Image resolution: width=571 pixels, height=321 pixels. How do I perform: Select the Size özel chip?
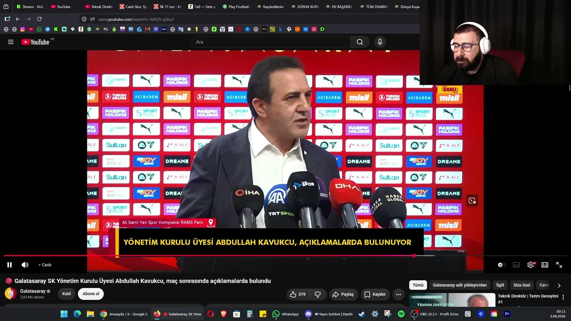(x=521, y=285)
